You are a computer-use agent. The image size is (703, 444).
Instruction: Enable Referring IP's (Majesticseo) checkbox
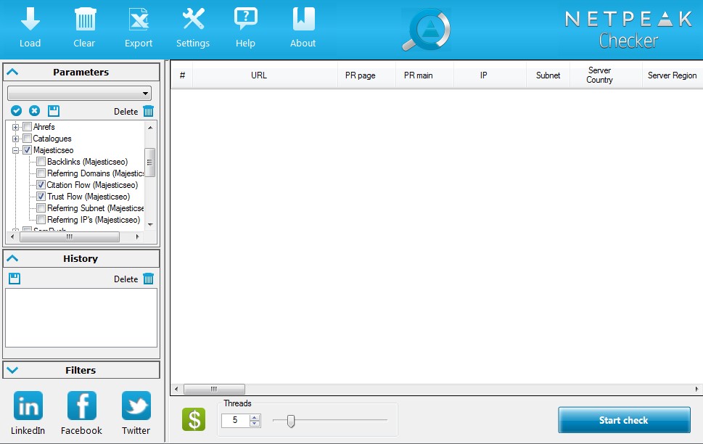(41, 221)
